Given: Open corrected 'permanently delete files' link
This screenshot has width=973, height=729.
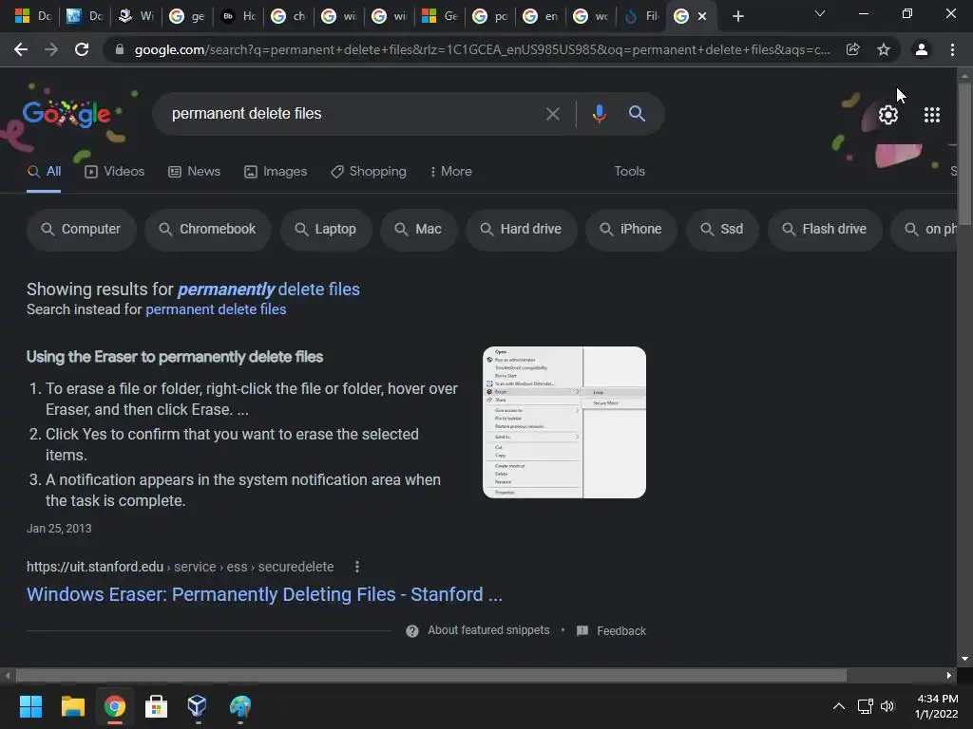Looking at the screenshot, I should [x=269, y=290].
